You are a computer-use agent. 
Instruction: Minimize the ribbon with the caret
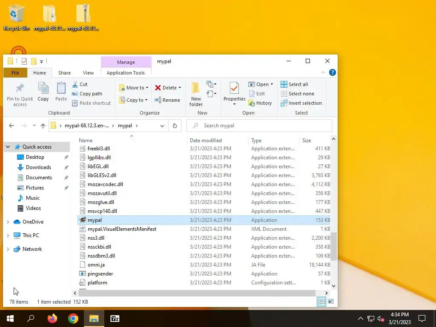323,72
